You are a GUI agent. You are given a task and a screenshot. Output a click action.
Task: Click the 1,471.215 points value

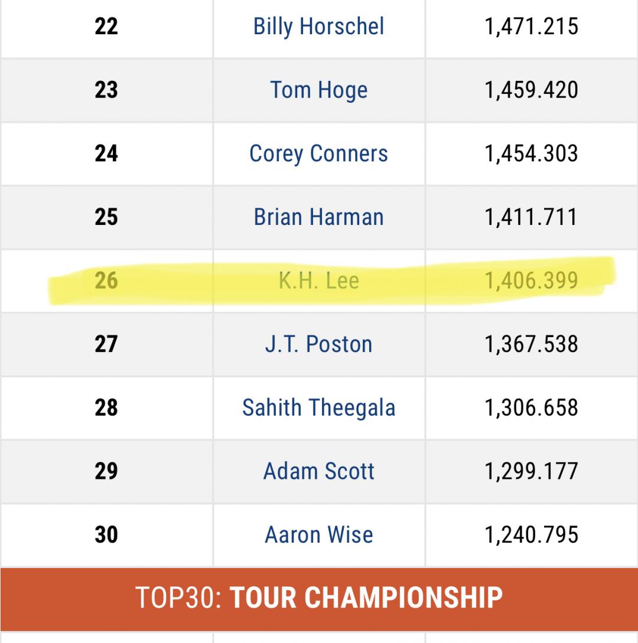(531, 27)
